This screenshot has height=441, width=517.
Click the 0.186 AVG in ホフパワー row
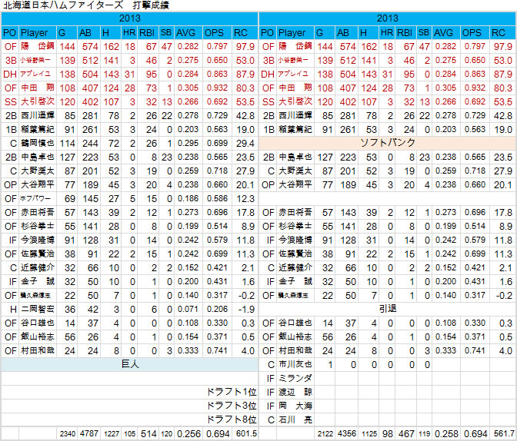188,198
